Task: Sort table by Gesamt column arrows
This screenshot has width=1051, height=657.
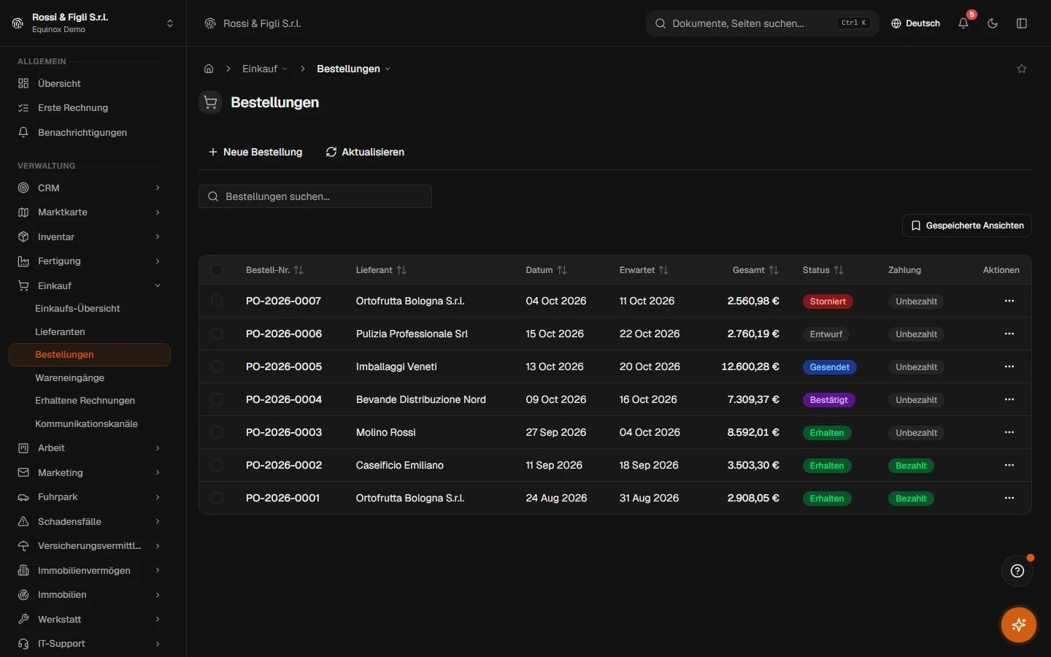Action: (x=774, y=270)
